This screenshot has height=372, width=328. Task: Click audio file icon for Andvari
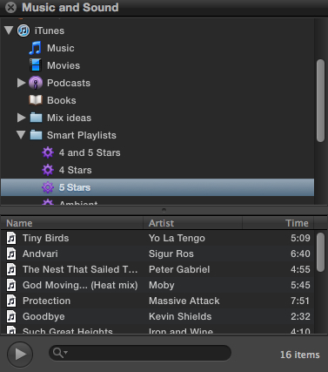tap(11, 254)
